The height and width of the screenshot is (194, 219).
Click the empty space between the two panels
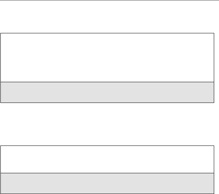click(107, 124)
